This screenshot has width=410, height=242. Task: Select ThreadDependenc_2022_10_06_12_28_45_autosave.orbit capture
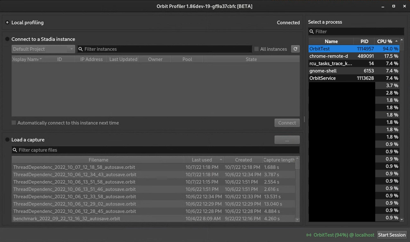pyautogui.click(x=154, y=211)
